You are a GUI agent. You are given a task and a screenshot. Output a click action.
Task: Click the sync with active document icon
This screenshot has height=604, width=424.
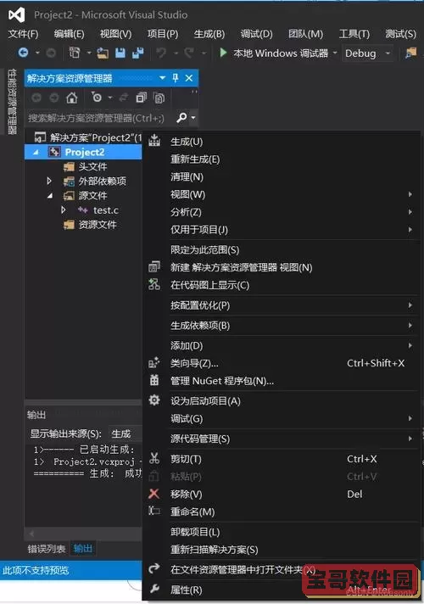(123, 98)
